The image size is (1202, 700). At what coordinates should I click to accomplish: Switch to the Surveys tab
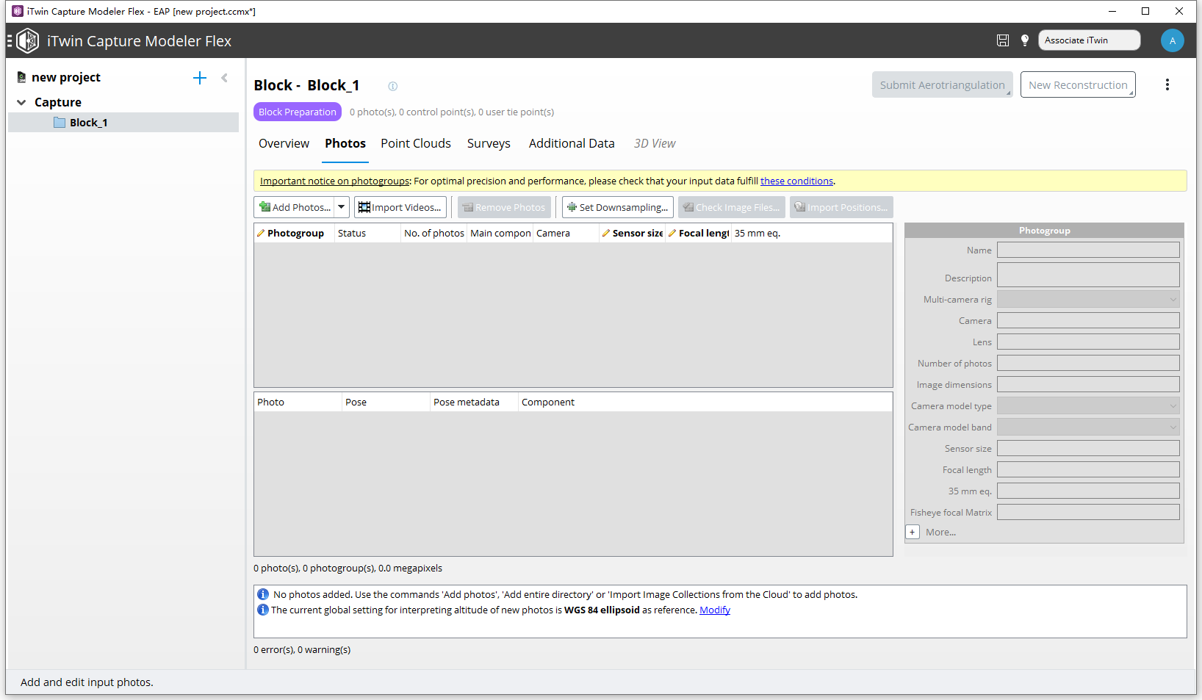(x=489, y=143)
